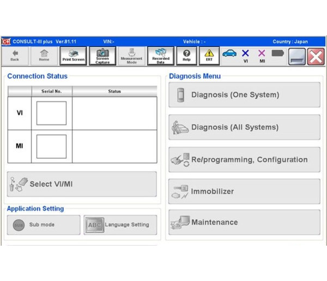Click the ERT warning icon

pos(209,56)
